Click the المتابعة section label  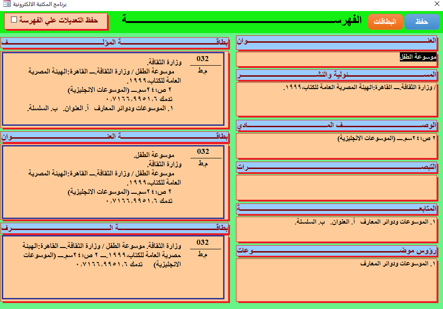click(336, 209)
